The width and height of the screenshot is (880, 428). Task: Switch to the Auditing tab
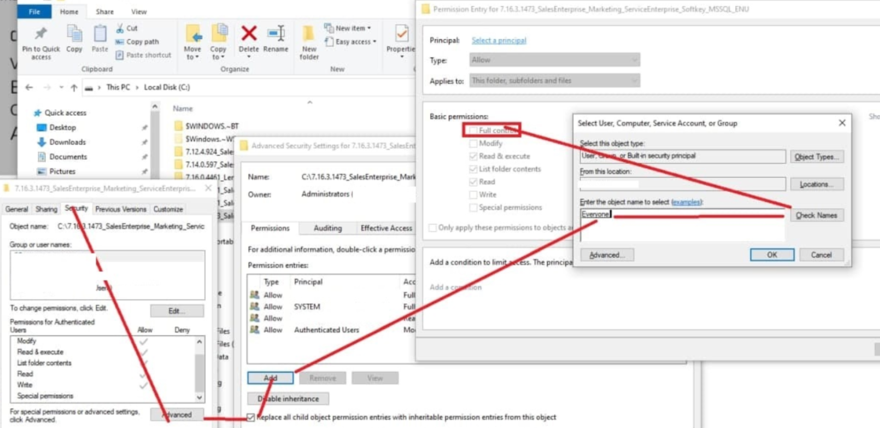(x=327, y=228)
